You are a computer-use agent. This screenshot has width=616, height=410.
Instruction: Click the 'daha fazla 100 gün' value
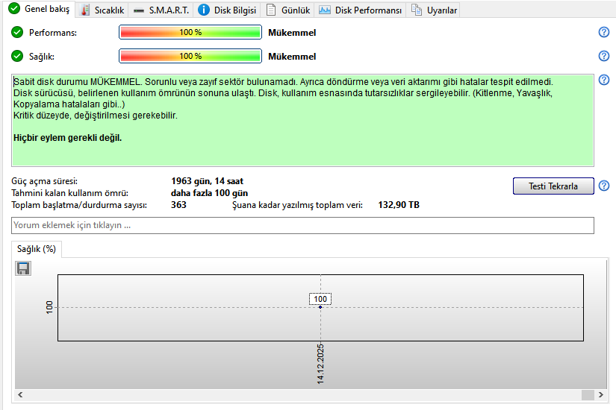click(209, 193)
